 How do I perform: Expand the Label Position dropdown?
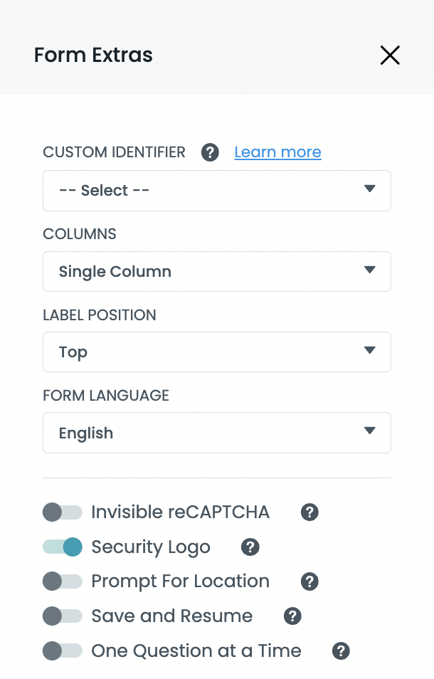coord(217,352)
